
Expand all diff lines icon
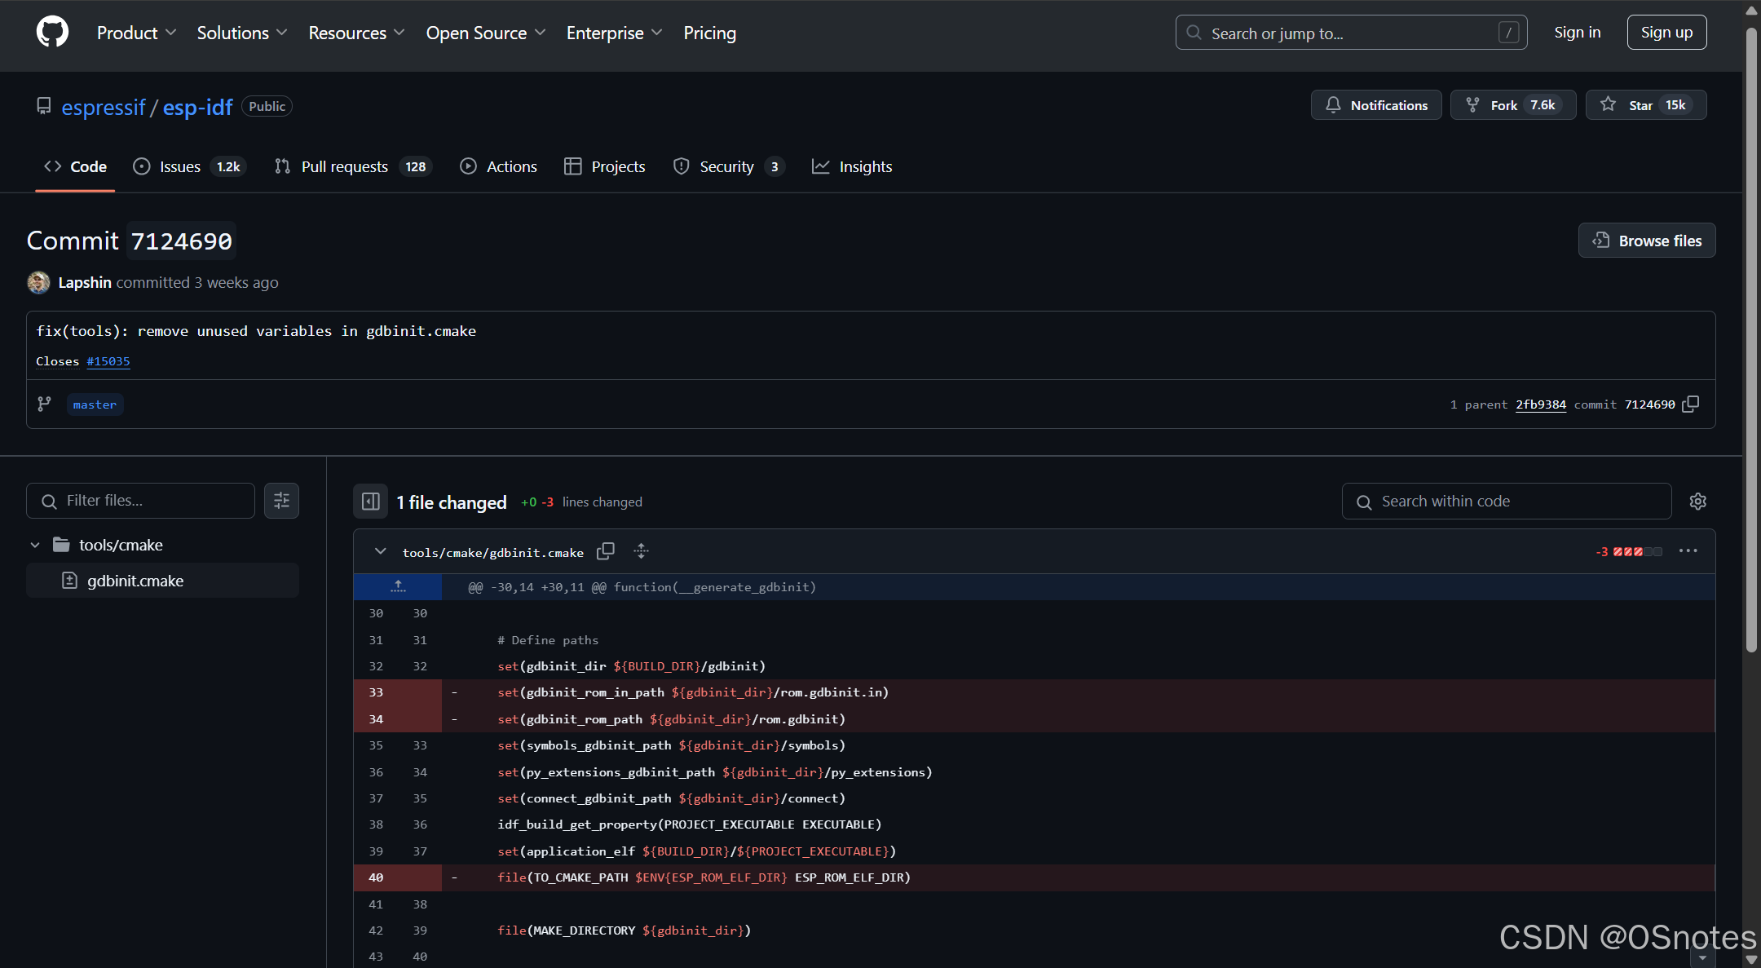coord(642,552)
